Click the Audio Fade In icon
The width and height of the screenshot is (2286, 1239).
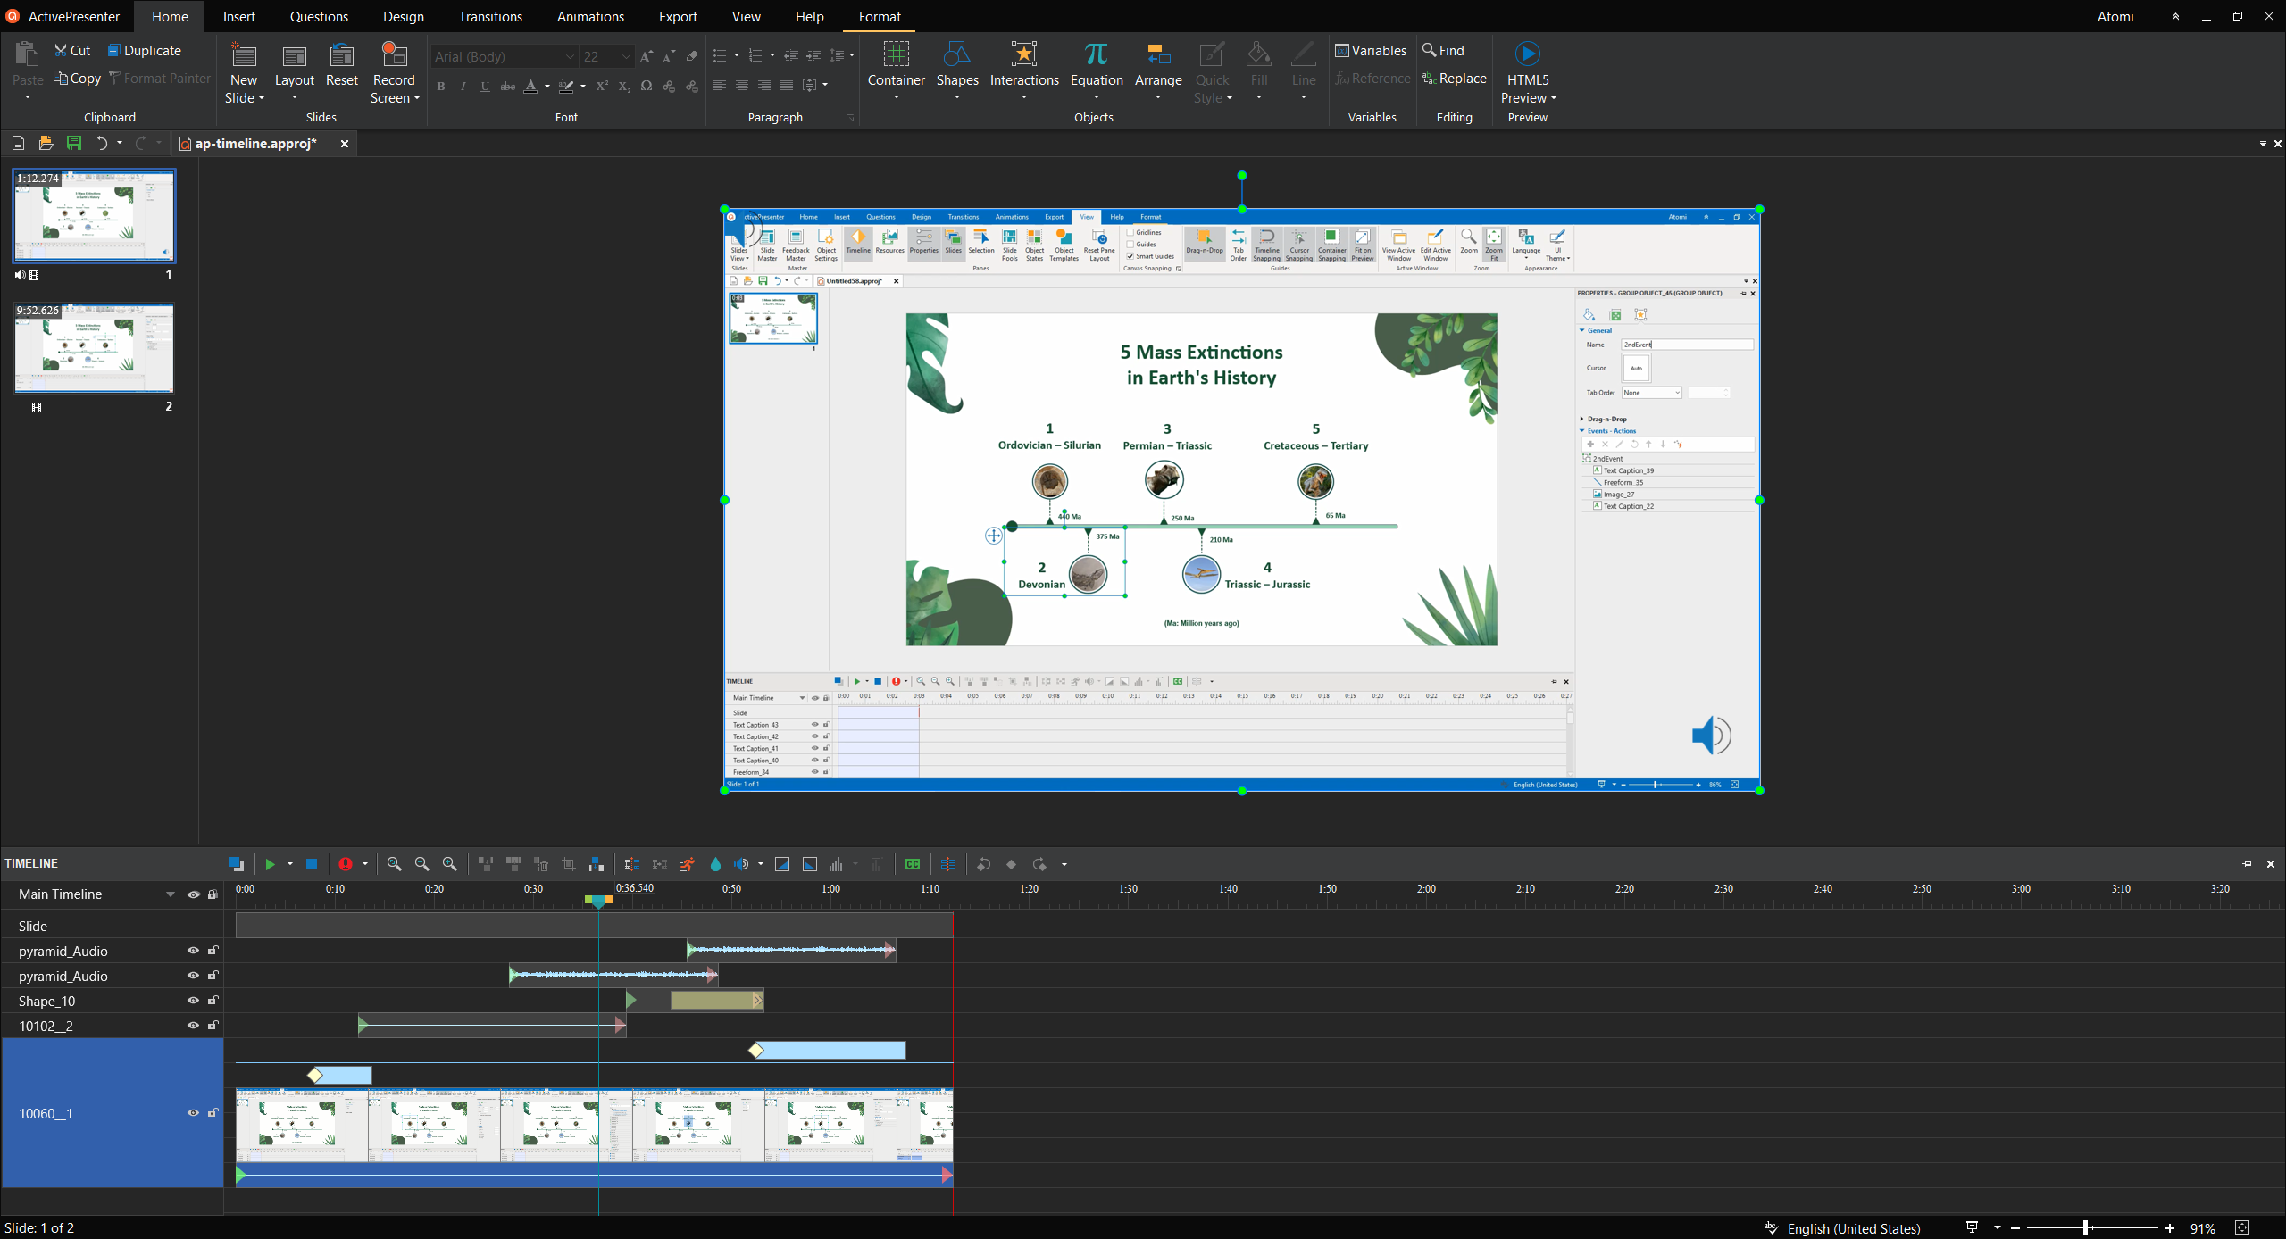782,864
